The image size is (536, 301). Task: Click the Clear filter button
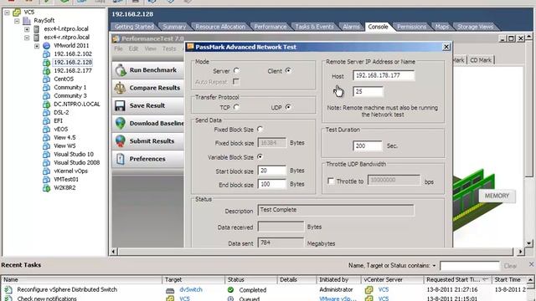coord(510,266)
